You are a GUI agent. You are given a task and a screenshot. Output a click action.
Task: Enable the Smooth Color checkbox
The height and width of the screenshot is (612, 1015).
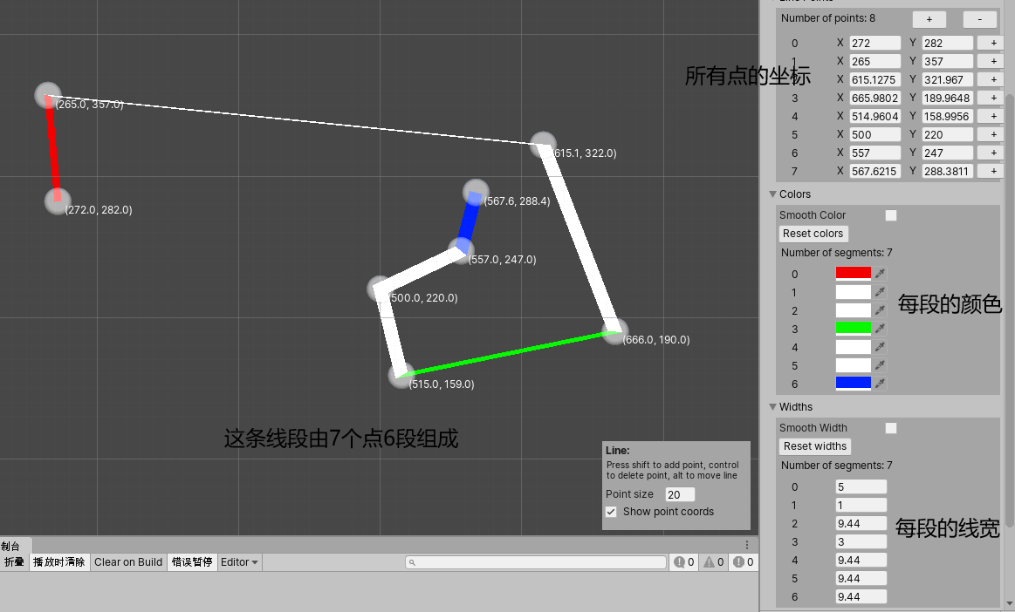pos(890,214)
